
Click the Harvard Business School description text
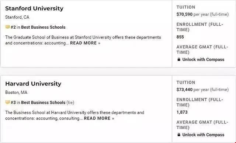(x=74, y=115)
